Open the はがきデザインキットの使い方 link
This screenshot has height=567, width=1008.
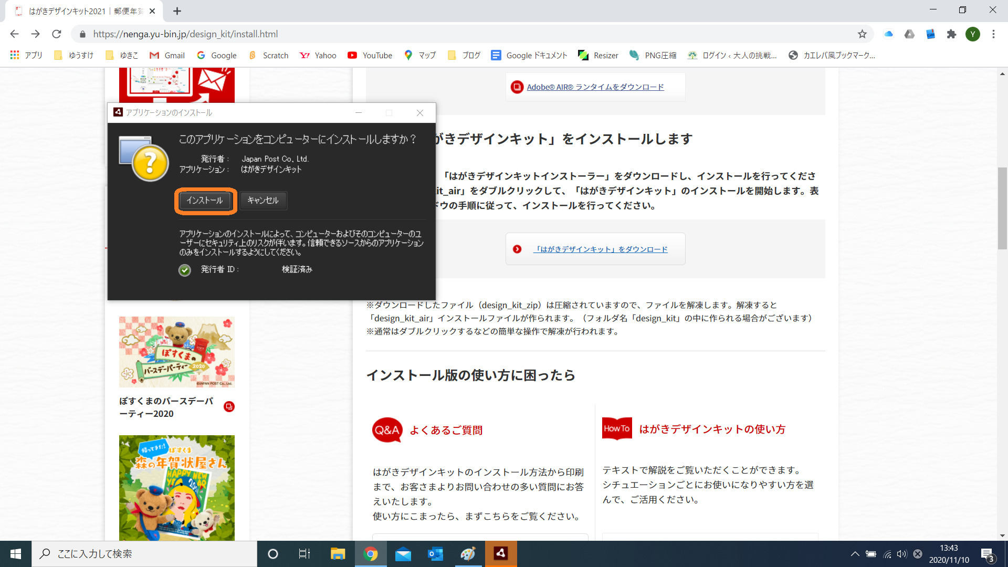[712, 429]
